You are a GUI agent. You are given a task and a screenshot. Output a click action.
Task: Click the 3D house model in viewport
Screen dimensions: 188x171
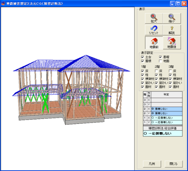71,90
